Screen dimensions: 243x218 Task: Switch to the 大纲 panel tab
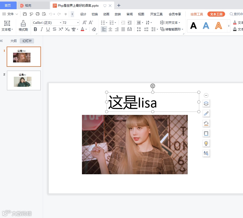click(14, 41)
